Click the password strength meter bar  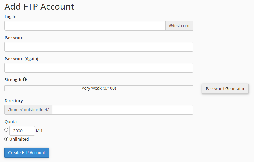point(99,88)
